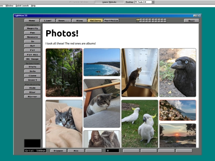Click the Diggon button

[58, 151]
